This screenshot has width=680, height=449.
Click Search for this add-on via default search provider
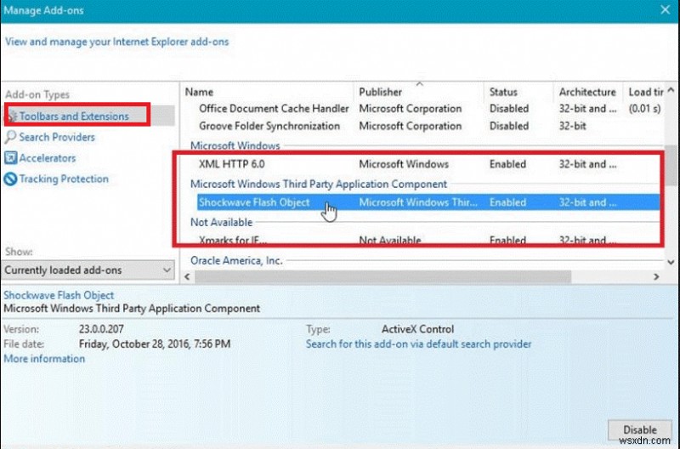point(418,344)
